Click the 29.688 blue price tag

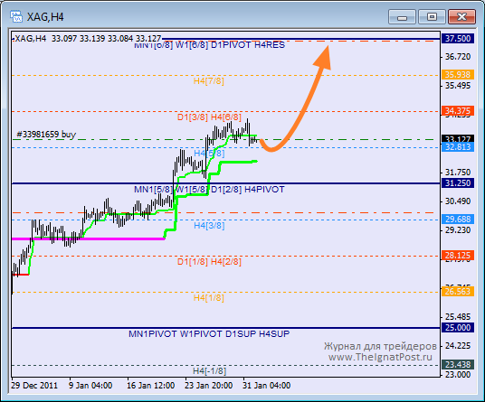click(458, 220)
